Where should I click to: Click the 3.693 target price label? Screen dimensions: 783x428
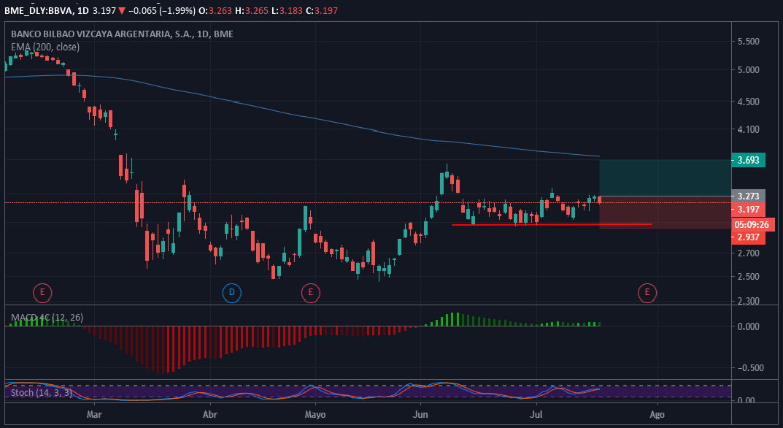(x=749, y=161)
